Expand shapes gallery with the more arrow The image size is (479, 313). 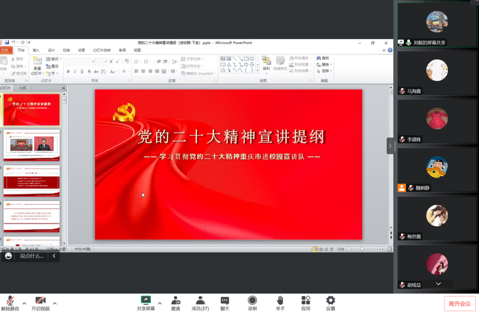tap(258, 71)
